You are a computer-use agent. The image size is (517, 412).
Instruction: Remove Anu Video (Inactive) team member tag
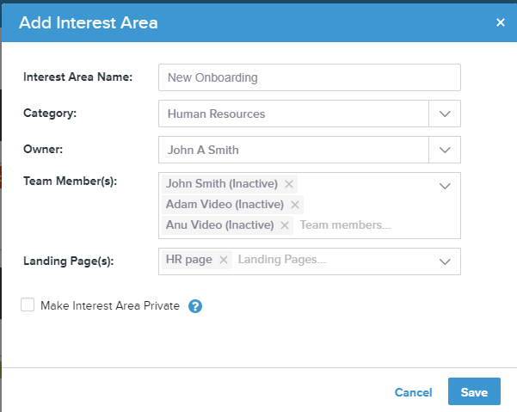click(x=284, y=225)
